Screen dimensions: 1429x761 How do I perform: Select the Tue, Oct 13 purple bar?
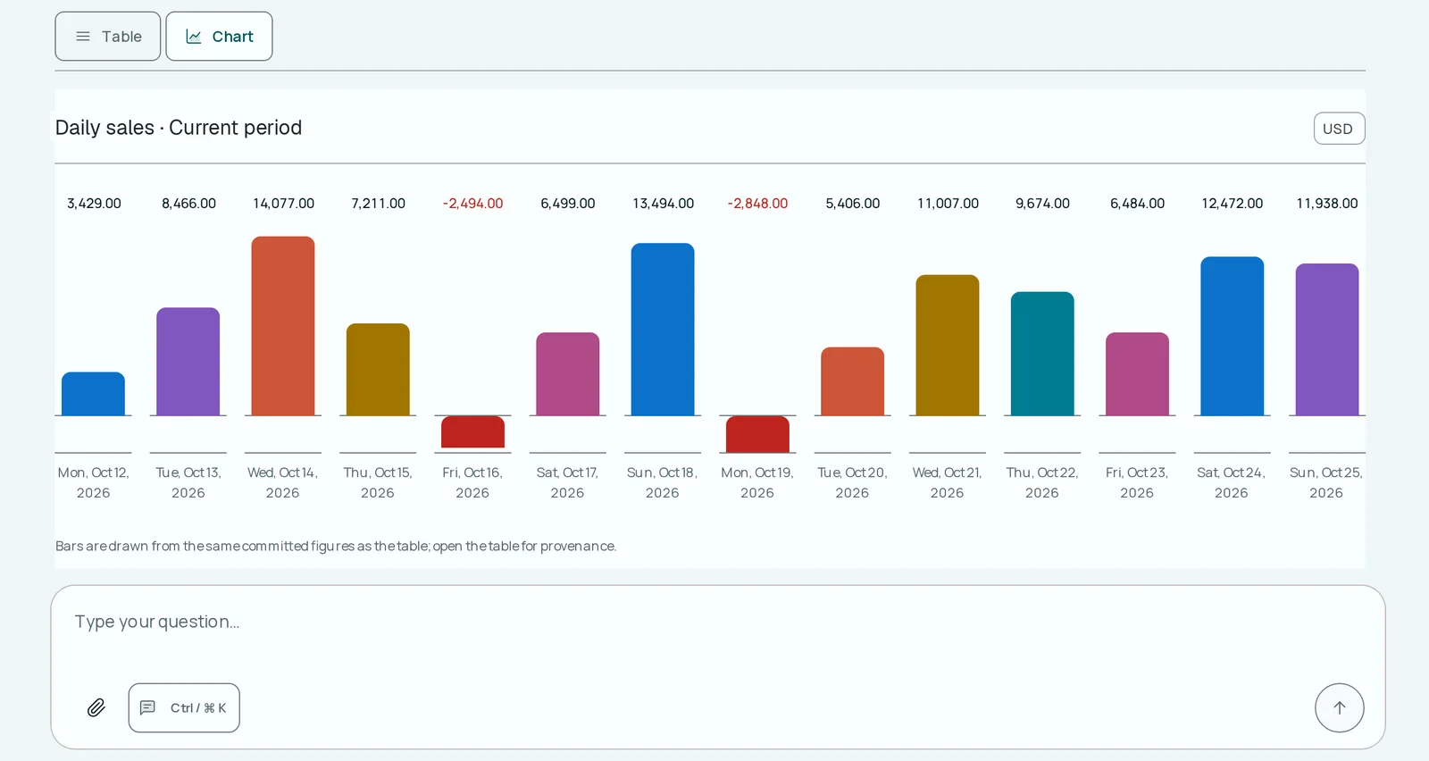[x=188, y=362]
